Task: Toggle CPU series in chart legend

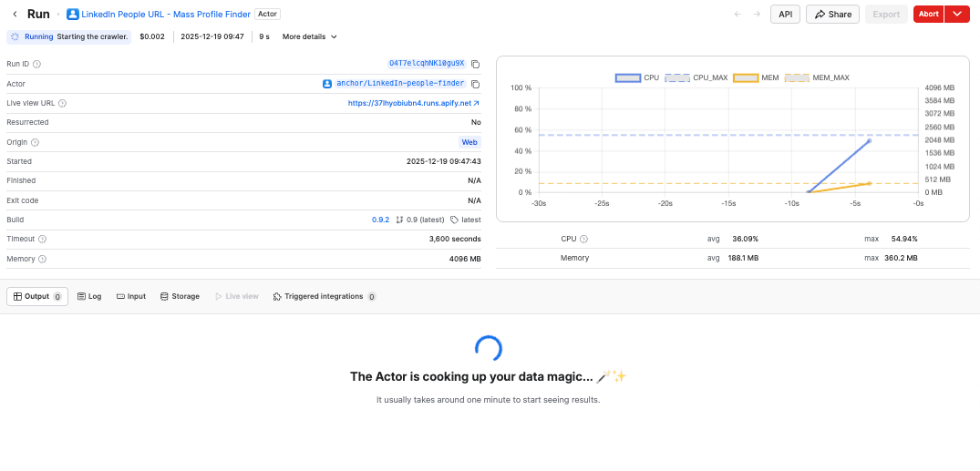Action: [x=637, y=78]
